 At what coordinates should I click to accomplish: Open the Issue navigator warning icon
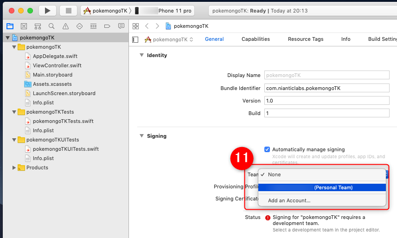65,26
